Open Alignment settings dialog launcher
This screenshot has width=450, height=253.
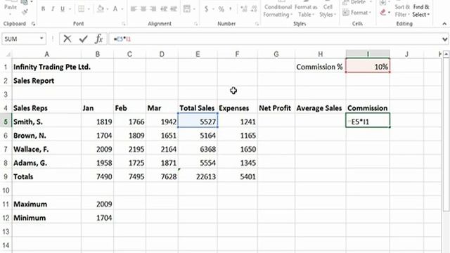pyautogui.click(x=195, y=24)
